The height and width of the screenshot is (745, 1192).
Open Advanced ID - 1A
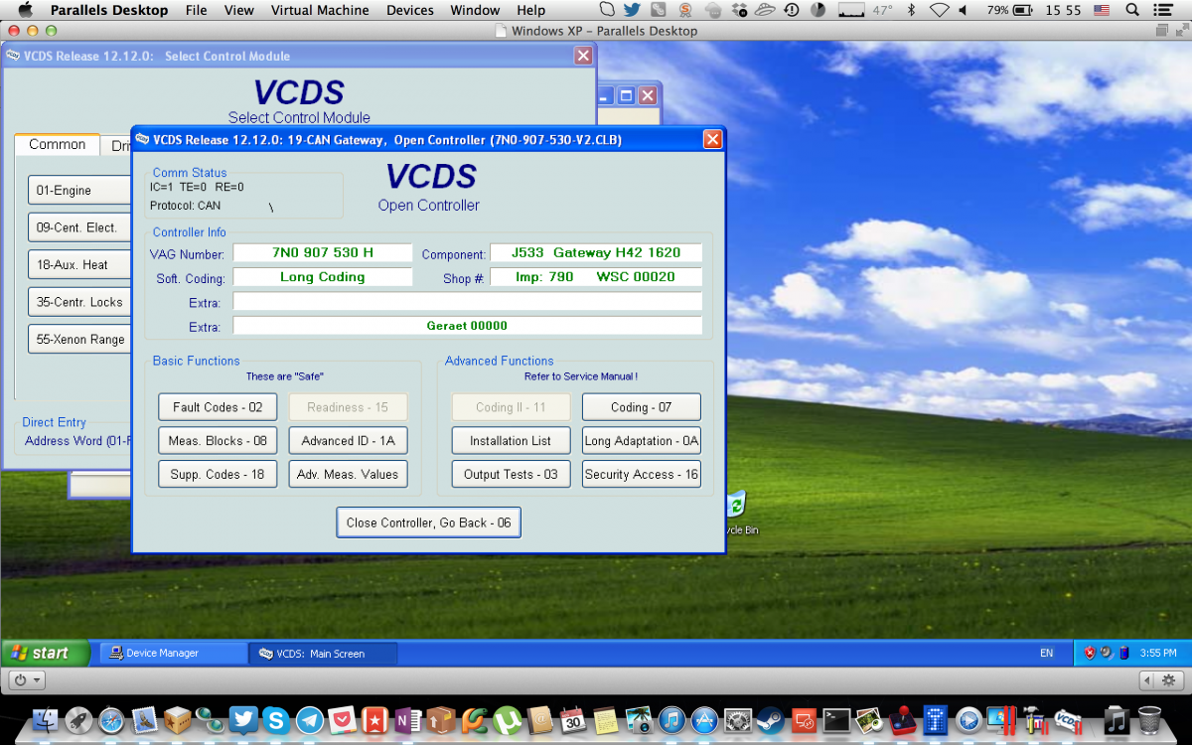coord(348,441)
